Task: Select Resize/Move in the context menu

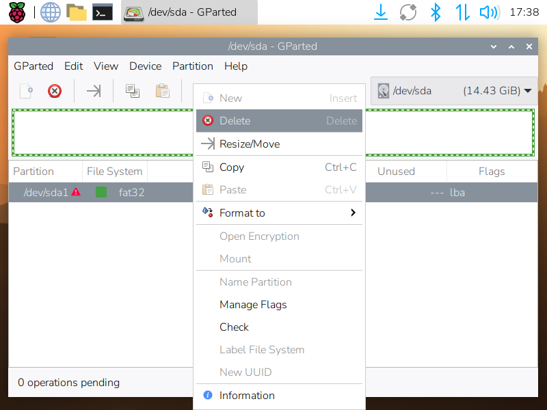Action: click(279, 144)
